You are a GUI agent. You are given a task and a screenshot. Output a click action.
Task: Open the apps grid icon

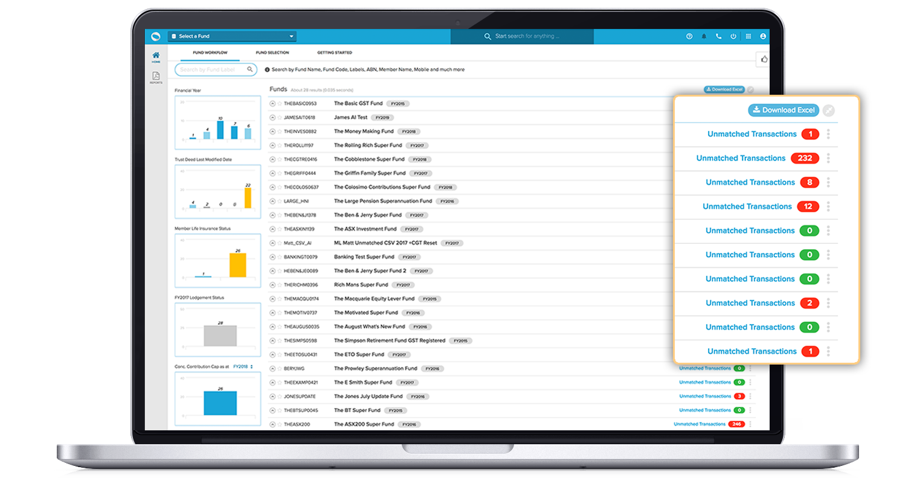(x=748, y=36)
